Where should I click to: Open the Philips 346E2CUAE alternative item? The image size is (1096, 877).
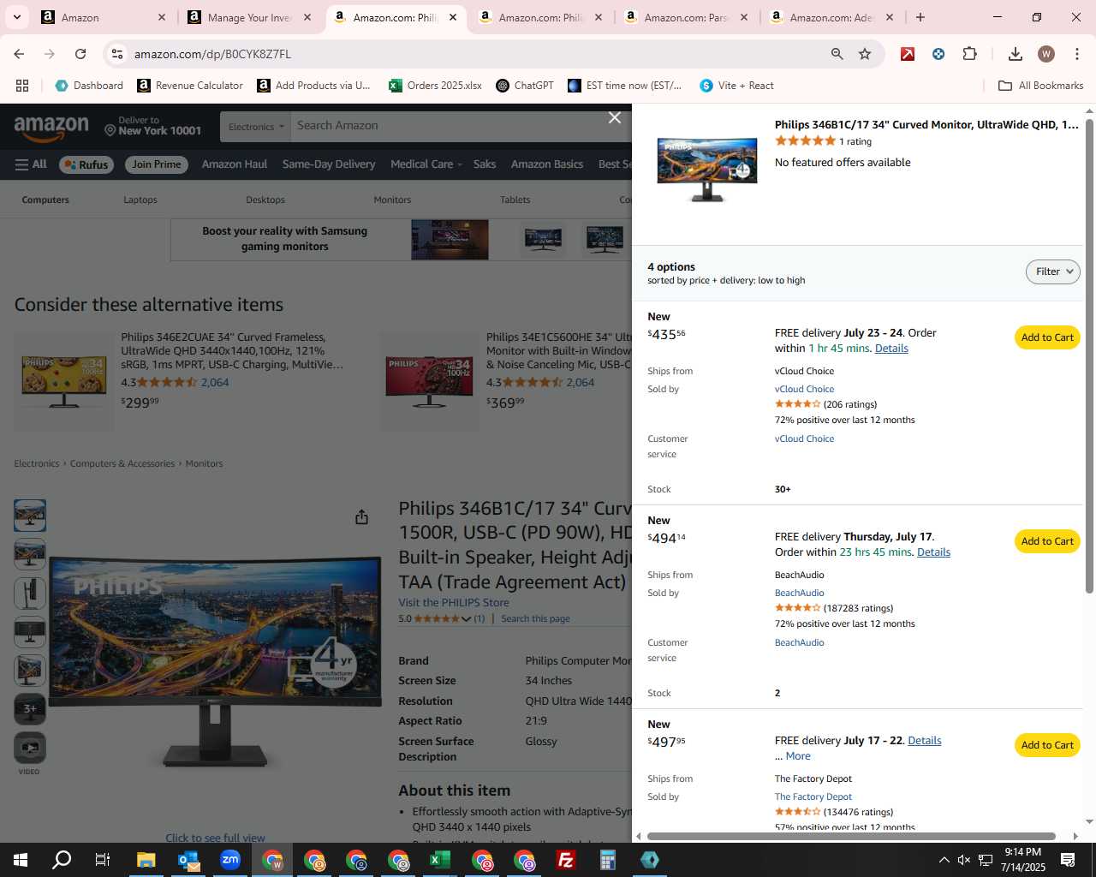[231, 350]
